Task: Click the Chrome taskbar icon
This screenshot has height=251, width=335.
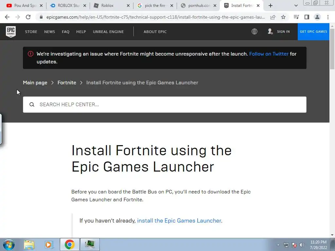Action: 69,244
